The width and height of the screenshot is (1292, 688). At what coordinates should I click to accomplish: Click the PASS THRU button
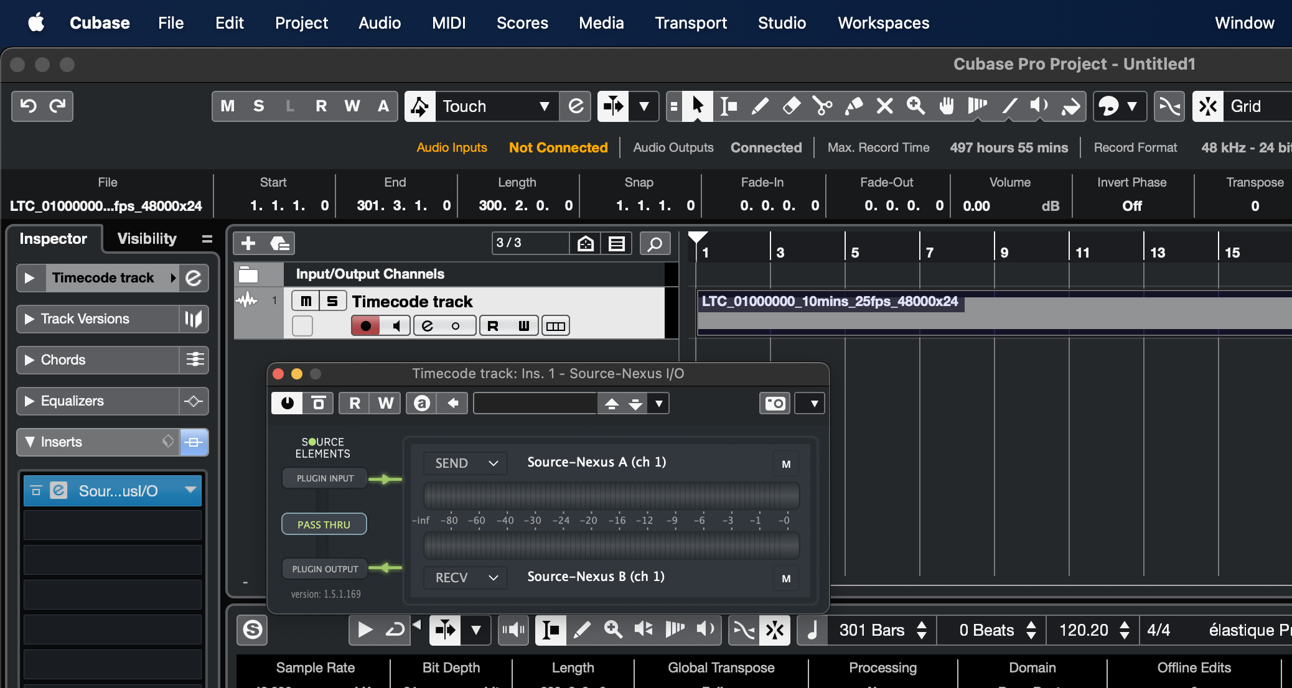pos(324,524)
